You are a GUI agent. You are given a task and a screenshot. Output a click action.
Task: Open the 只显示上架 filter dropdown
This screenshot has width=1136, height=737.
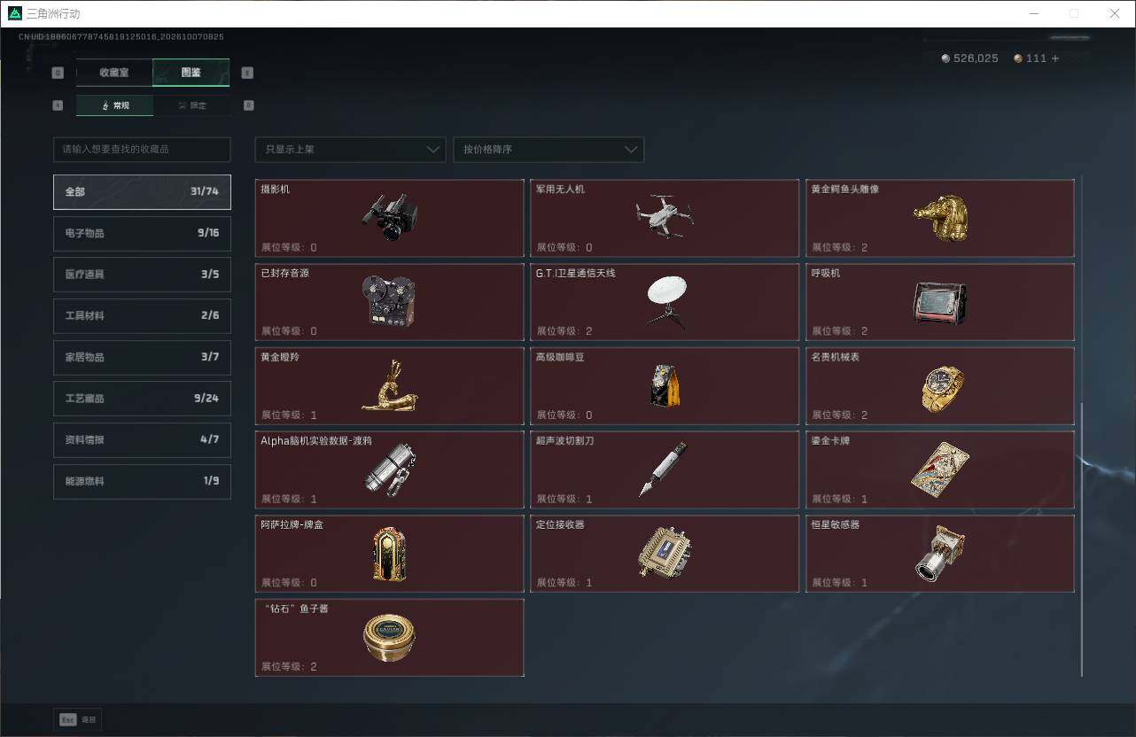(x=350, y=150)
